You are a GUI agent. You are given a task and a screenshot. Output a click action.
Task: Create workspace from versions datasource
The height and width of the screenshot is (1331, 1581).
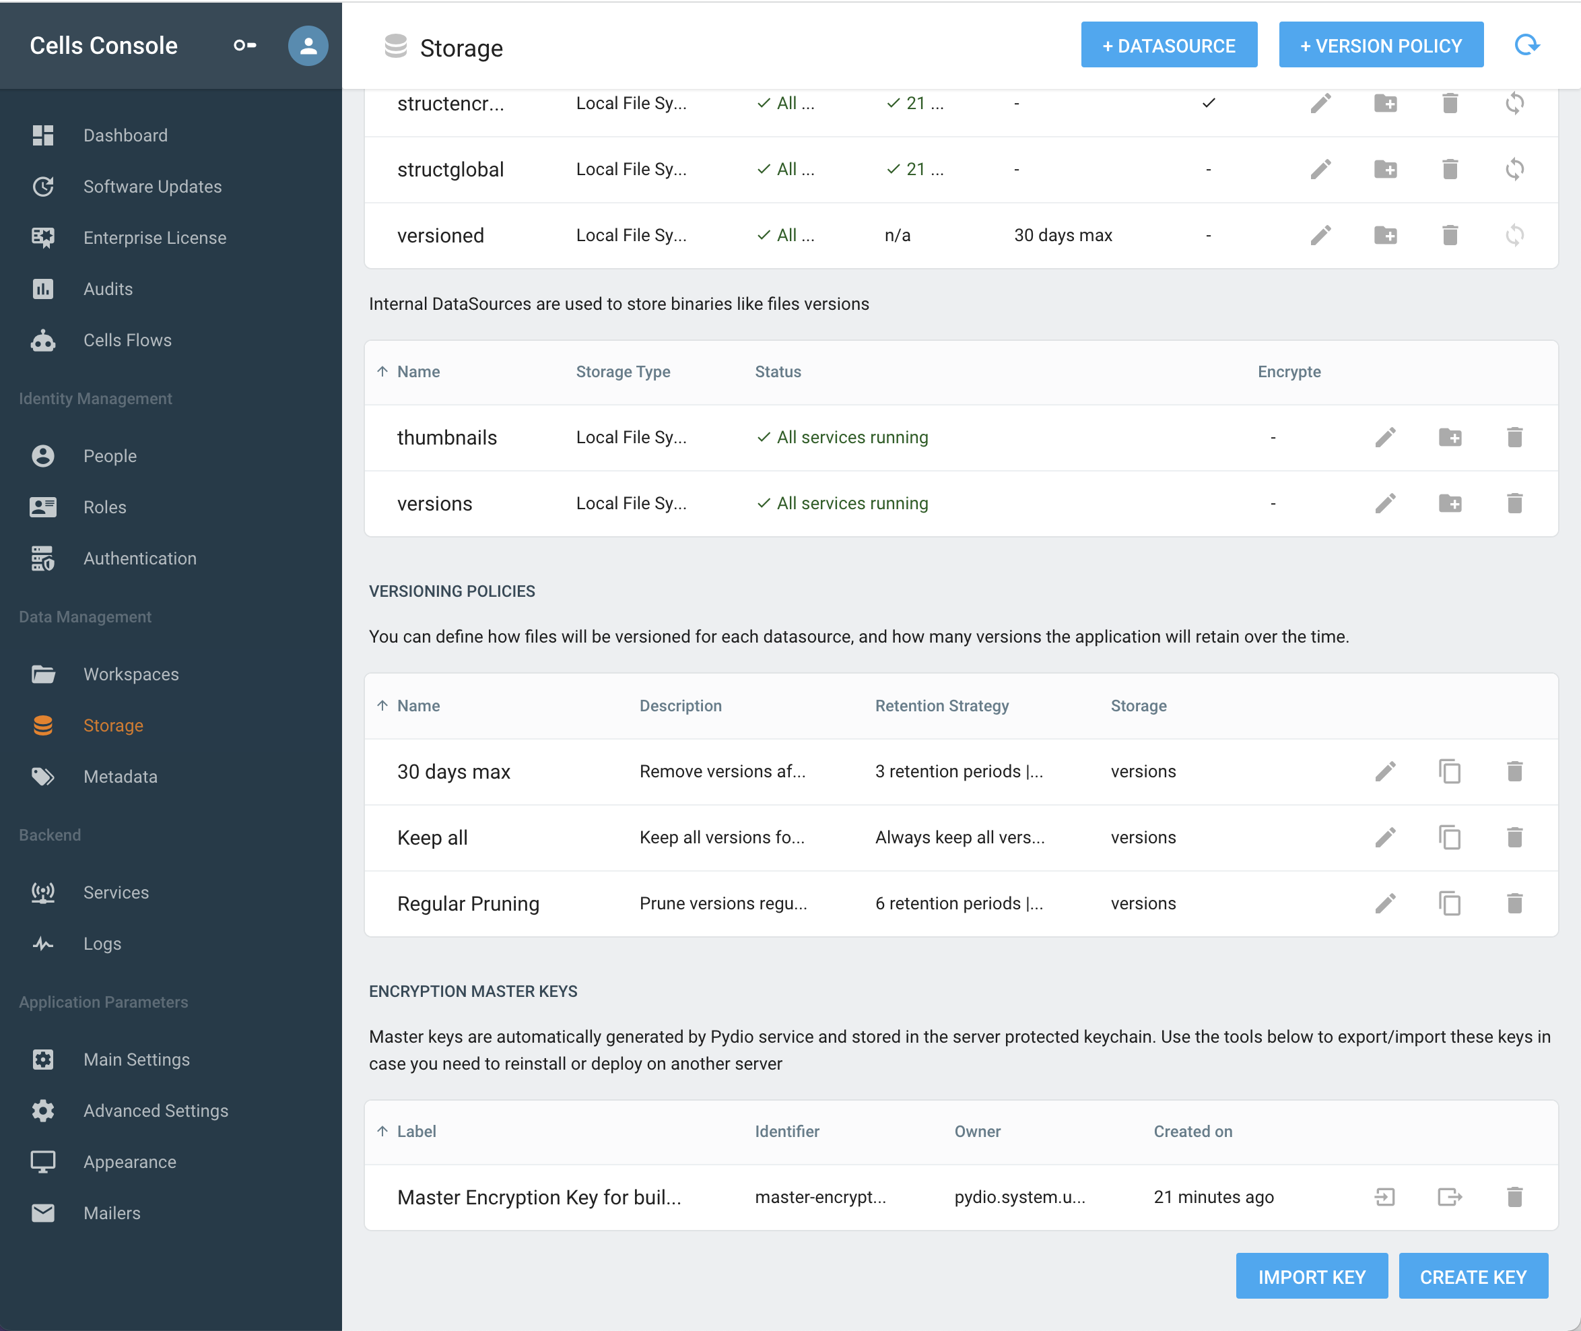coord(1450,503)
